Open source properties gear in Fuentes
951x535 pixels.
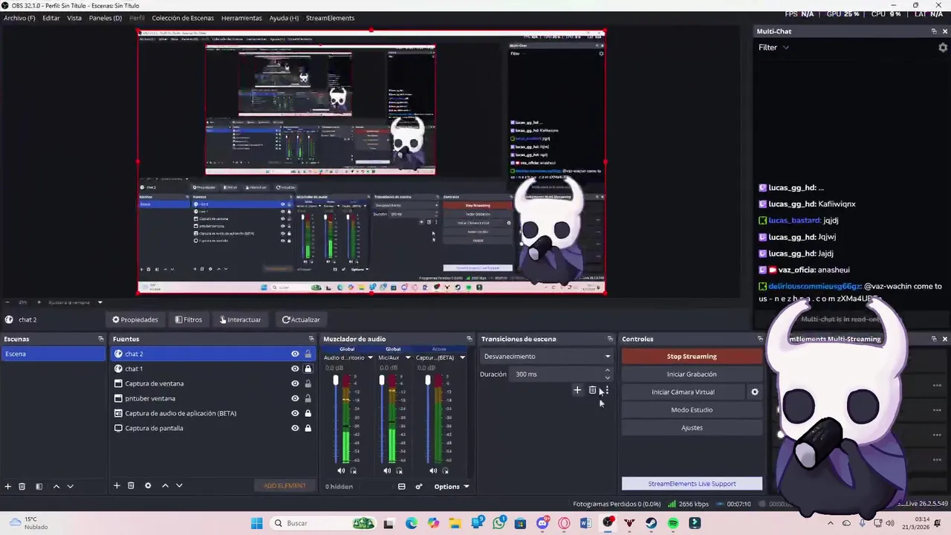[148, 485]
